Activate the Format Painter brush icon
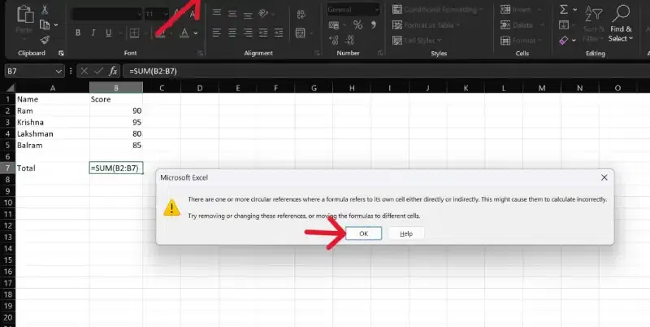The height and width of the screenshot is (327, 650). point(45,40)
